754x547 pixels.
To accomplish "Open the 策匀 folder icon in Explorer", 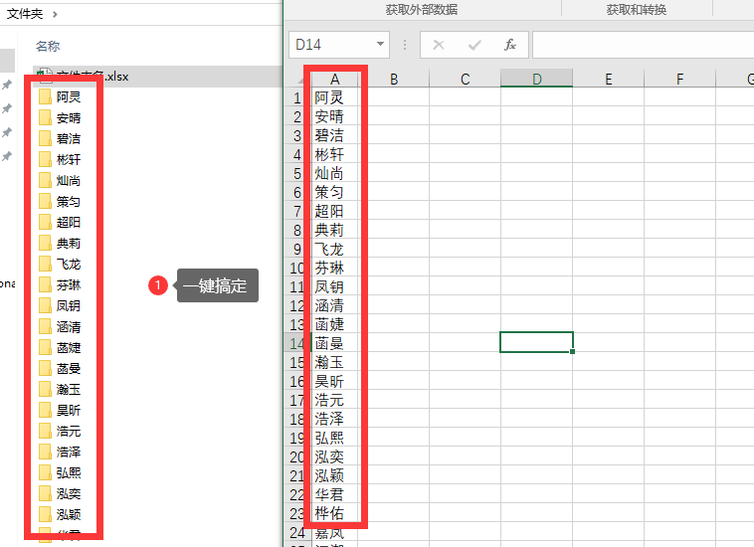I will pyautogui.click(x=45, y=201).
